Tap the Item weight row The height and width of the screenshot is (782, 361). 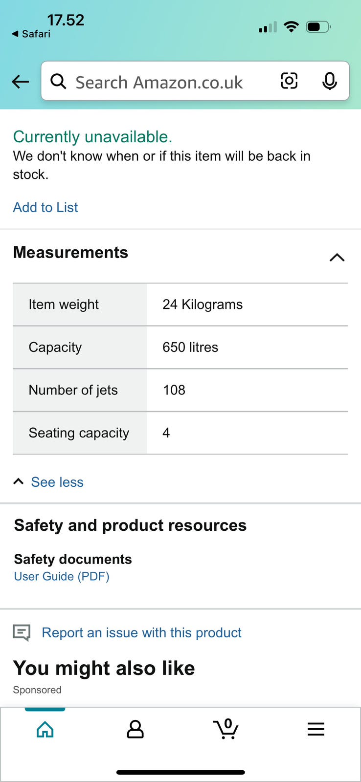click(180, 304)
